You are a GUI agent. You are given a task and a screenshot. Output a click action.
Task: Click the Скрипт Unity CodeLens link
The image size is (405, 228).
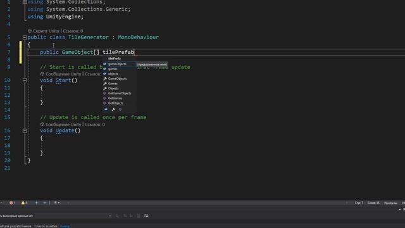(x=46, y=31)
